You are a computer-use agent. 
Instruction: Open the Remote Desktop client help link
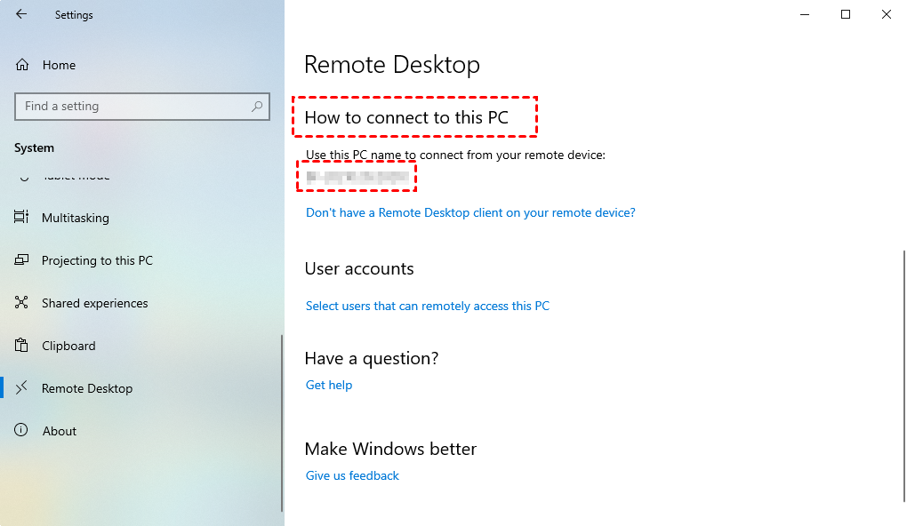(x=470, y=212)
